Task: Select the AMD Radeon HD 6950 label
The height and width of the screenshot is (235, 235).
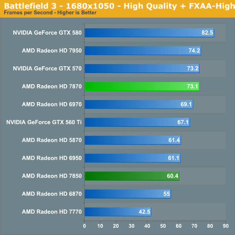Action: (52, 158)
